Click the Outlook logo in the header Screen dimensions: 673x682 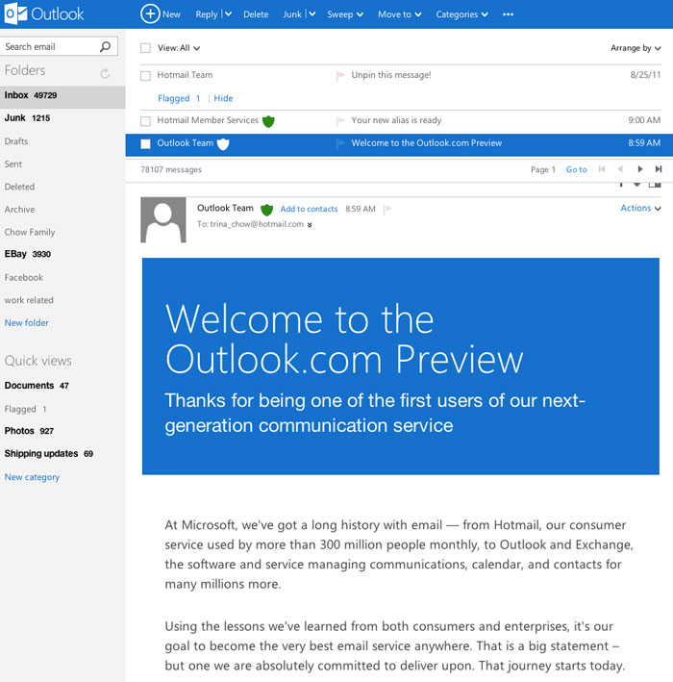click(44, 14)
